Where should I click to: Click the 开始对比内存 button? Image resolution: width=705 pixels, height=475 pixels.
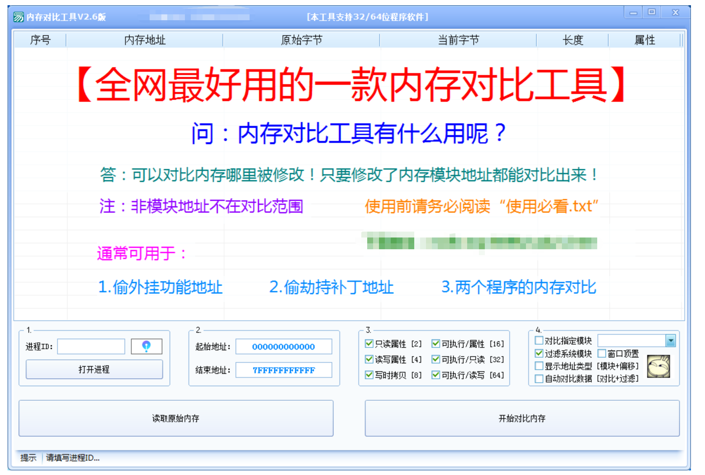(x=522, y=418)
